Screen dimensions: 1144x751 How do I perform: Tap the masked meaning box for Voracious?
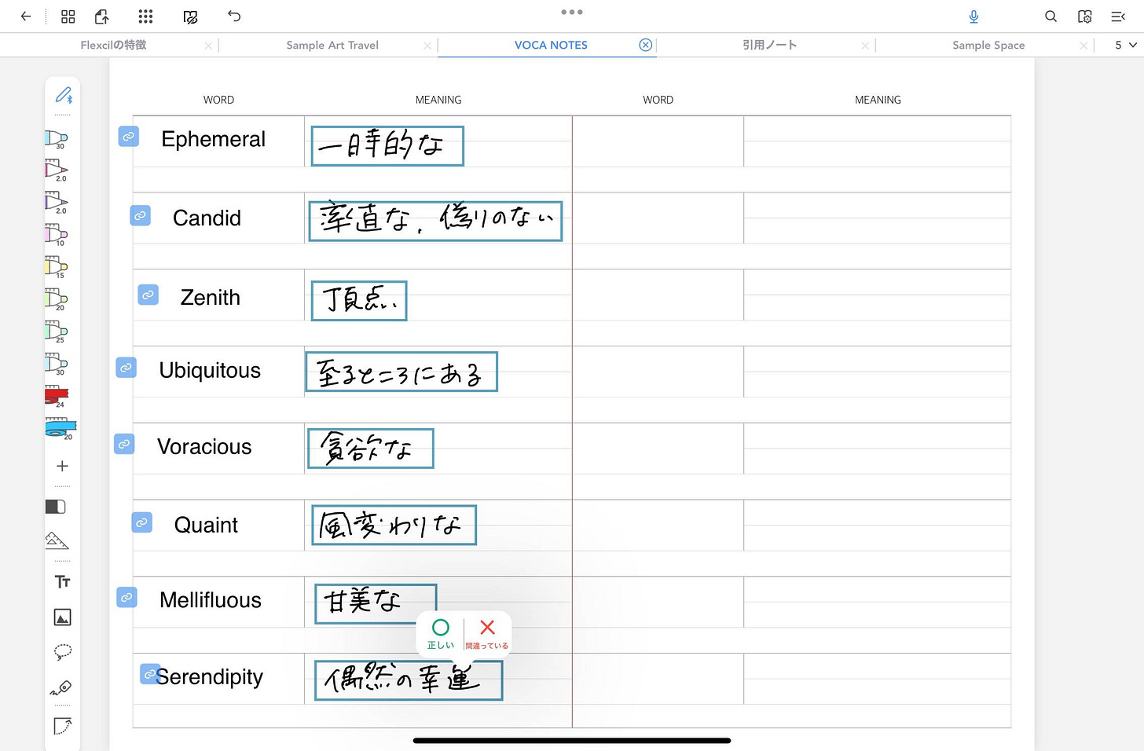pos(371,449)
